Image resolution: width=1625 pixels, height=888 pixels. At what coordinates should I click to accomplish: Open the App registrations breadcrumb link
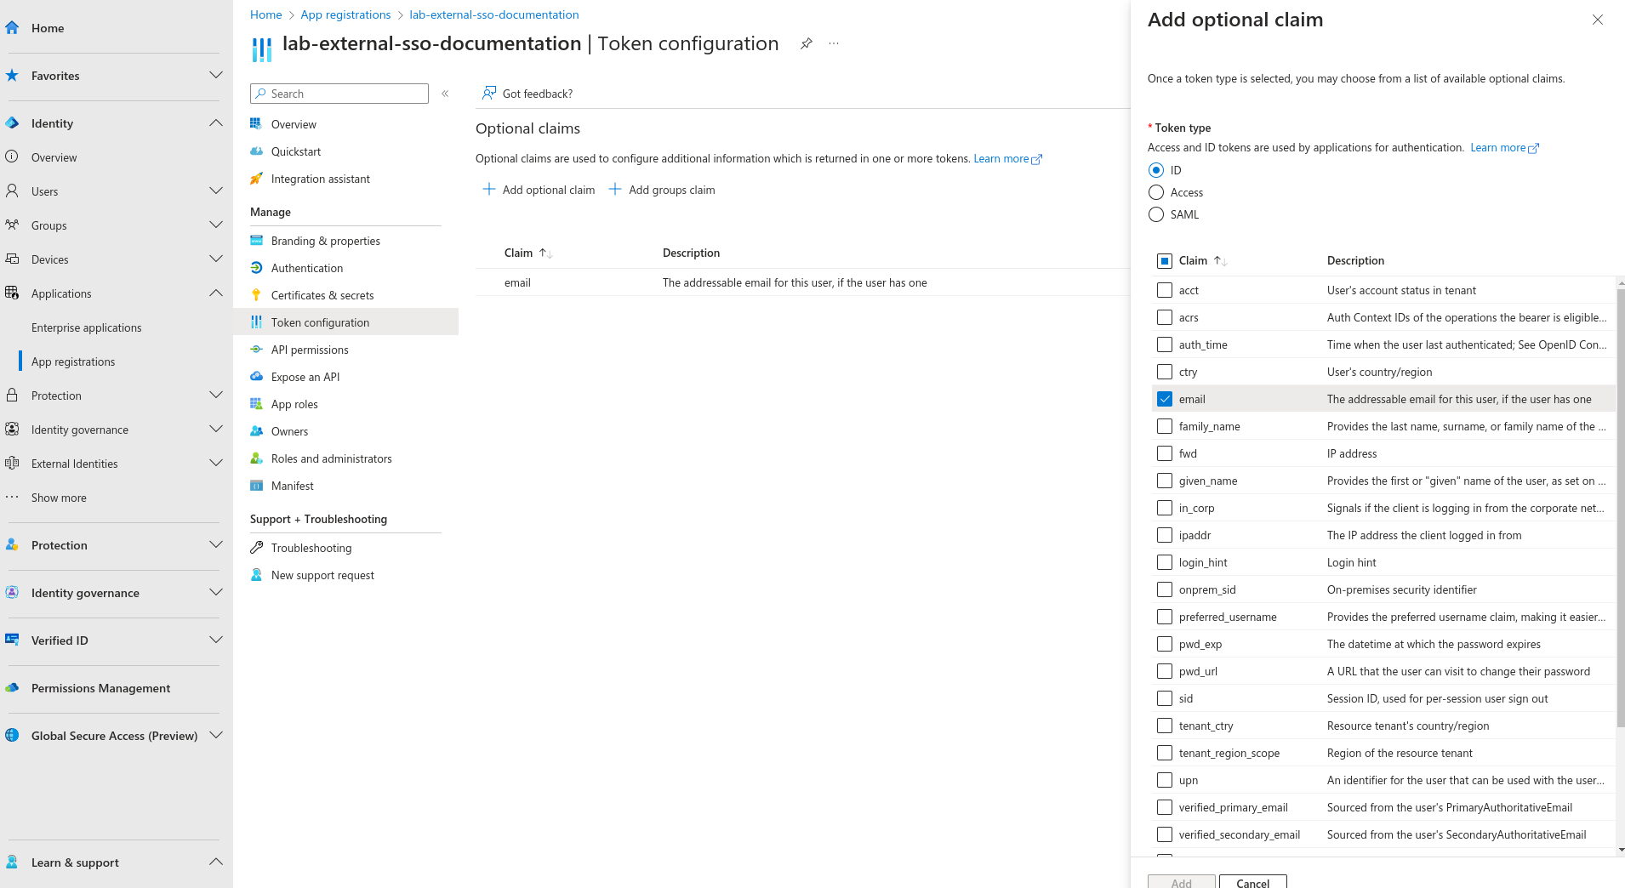click(345, 14)
